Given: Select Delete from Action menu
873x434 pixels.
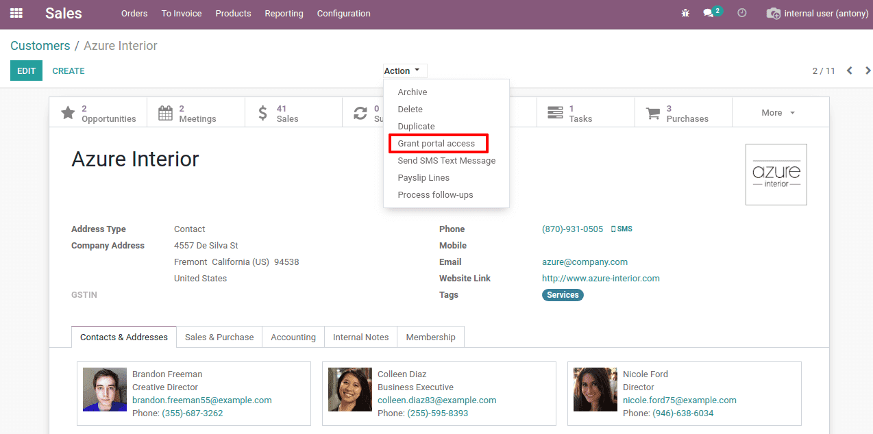Looking at the screenshot, I should click(x=446, y=110).
